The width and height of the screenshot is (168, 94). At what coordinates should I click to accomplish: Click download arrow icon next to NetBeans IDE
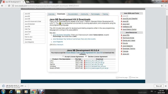(122, 27)
